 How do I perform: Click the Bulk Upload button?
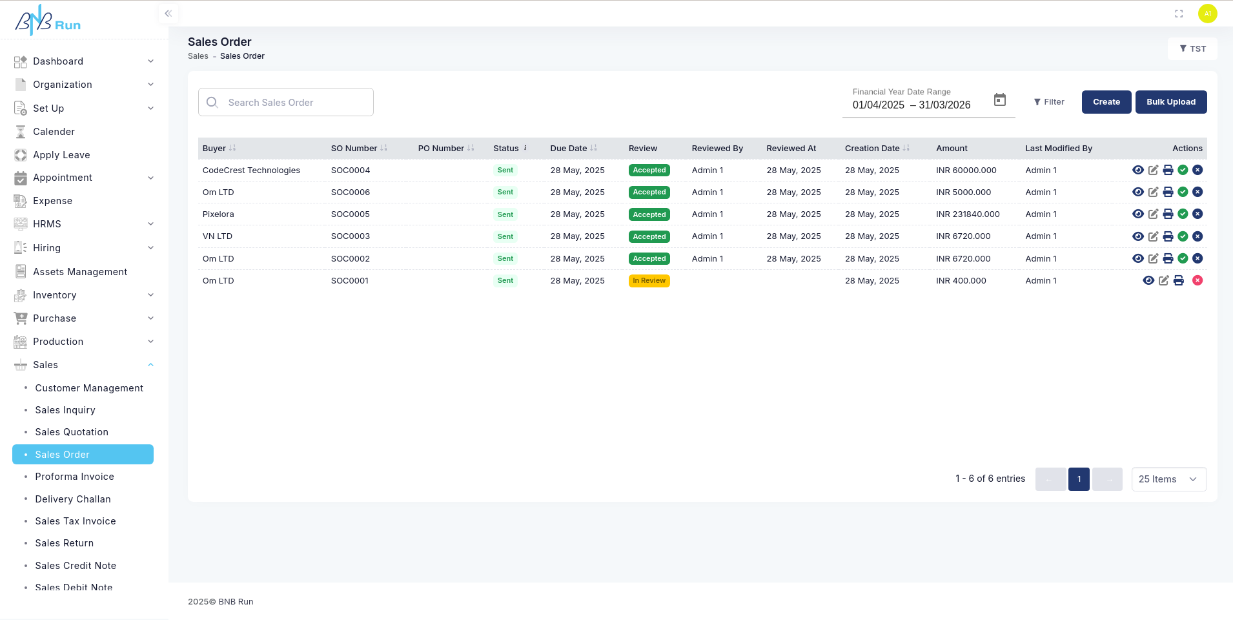click(x=1170, y=101)
